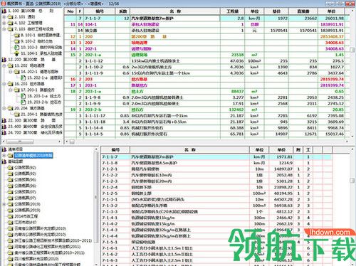Screen dimensions: 356x266
Task: Click the folder icon of node 16. 203
Action: [x=10, y=84]
